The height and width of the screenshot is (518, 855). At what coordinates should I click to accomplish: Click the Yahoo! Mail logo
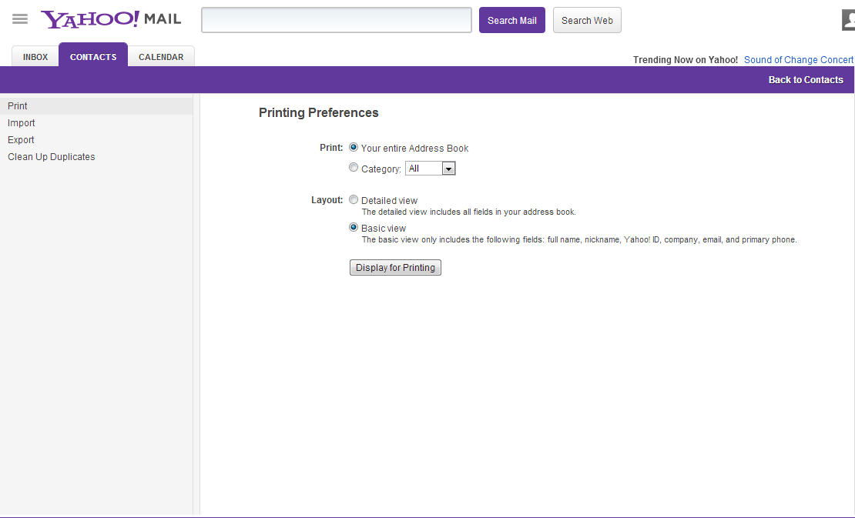click(111, 19)
